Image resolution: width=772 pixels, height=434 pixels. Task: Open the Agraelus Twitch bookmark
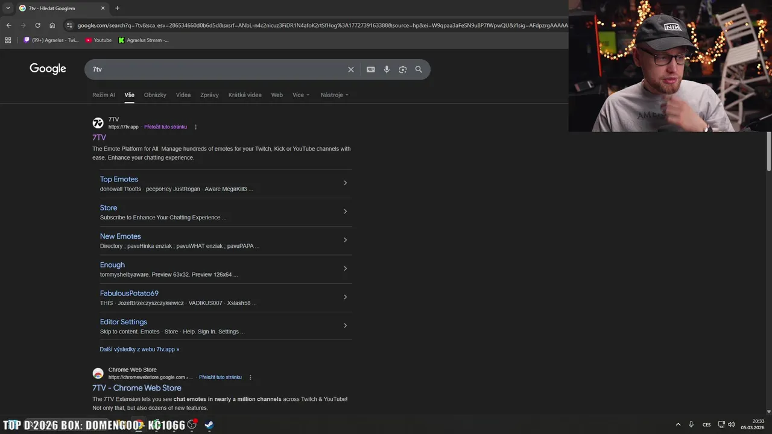[x=51, y=40]
